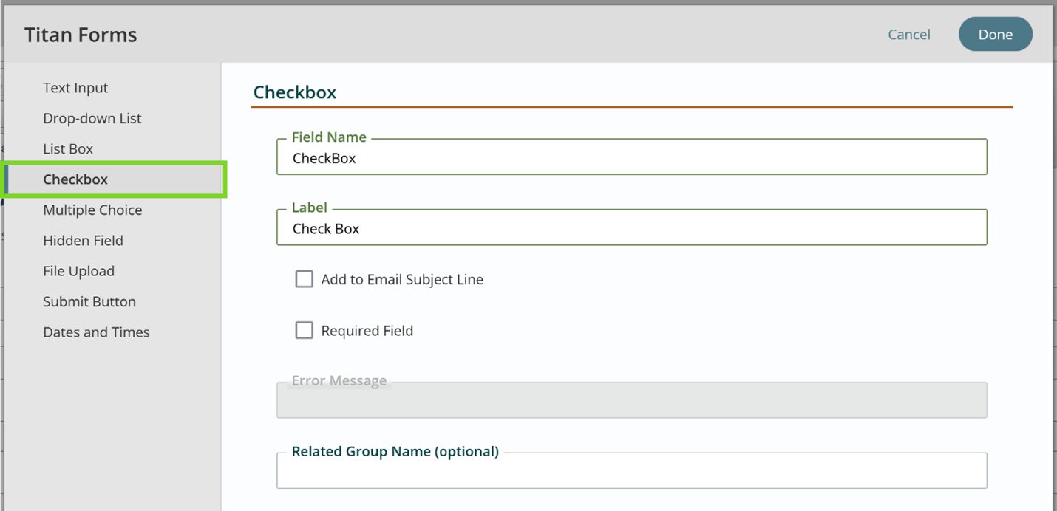Focus the Field Name input

(632, 157)
